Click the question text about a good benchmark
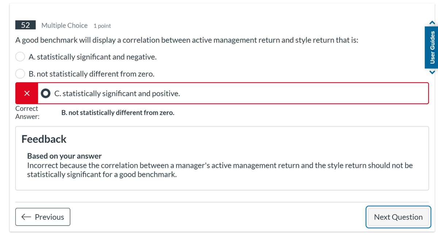This screenshot has width=438, height=235. coord(187,40)
